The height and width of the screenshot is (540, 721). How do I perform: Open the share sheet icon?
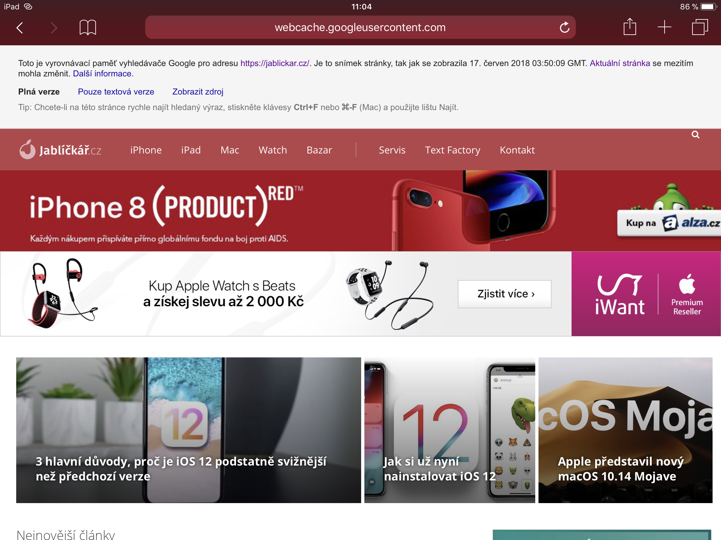[x=630, y=27]
